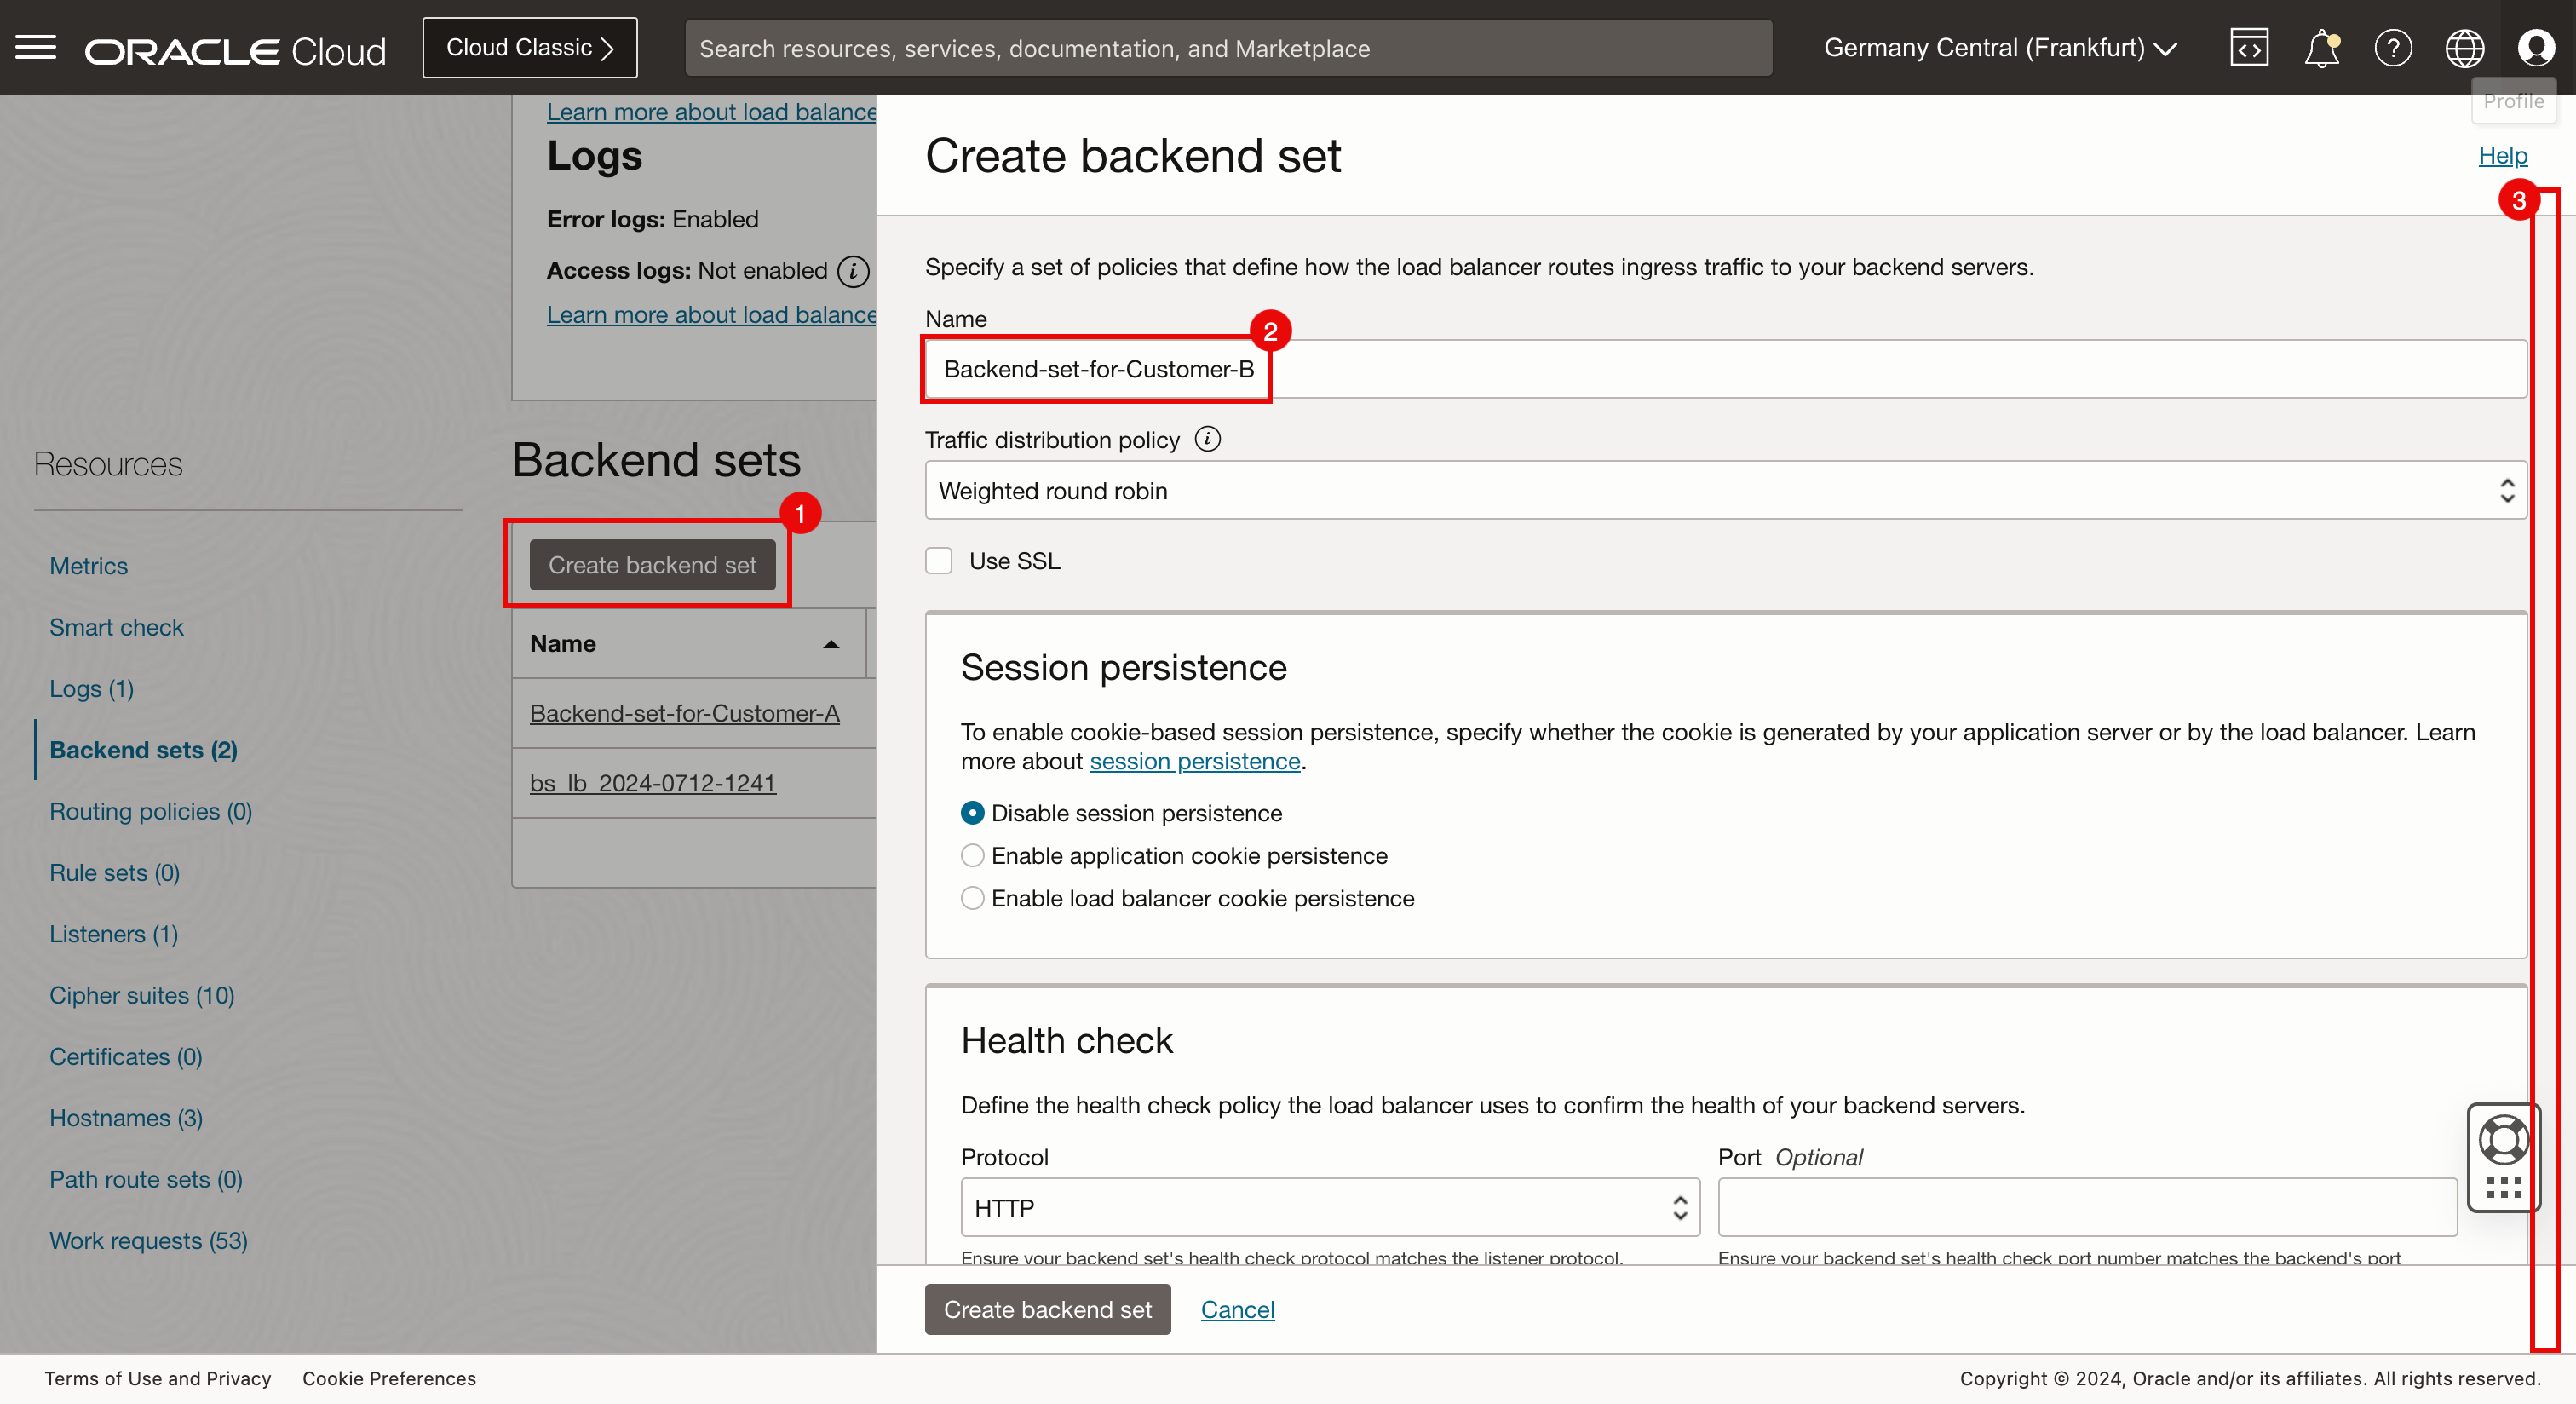
Task: Open the Traffic distribution policy dropdown
Action: click(1725, 491)
